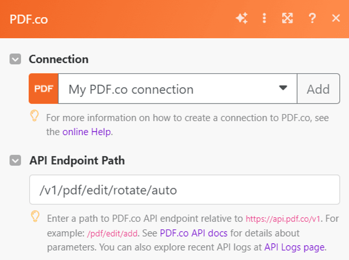Open the online Help link
Viewport: 349px width, 260px height.
[x=87, y=132]
